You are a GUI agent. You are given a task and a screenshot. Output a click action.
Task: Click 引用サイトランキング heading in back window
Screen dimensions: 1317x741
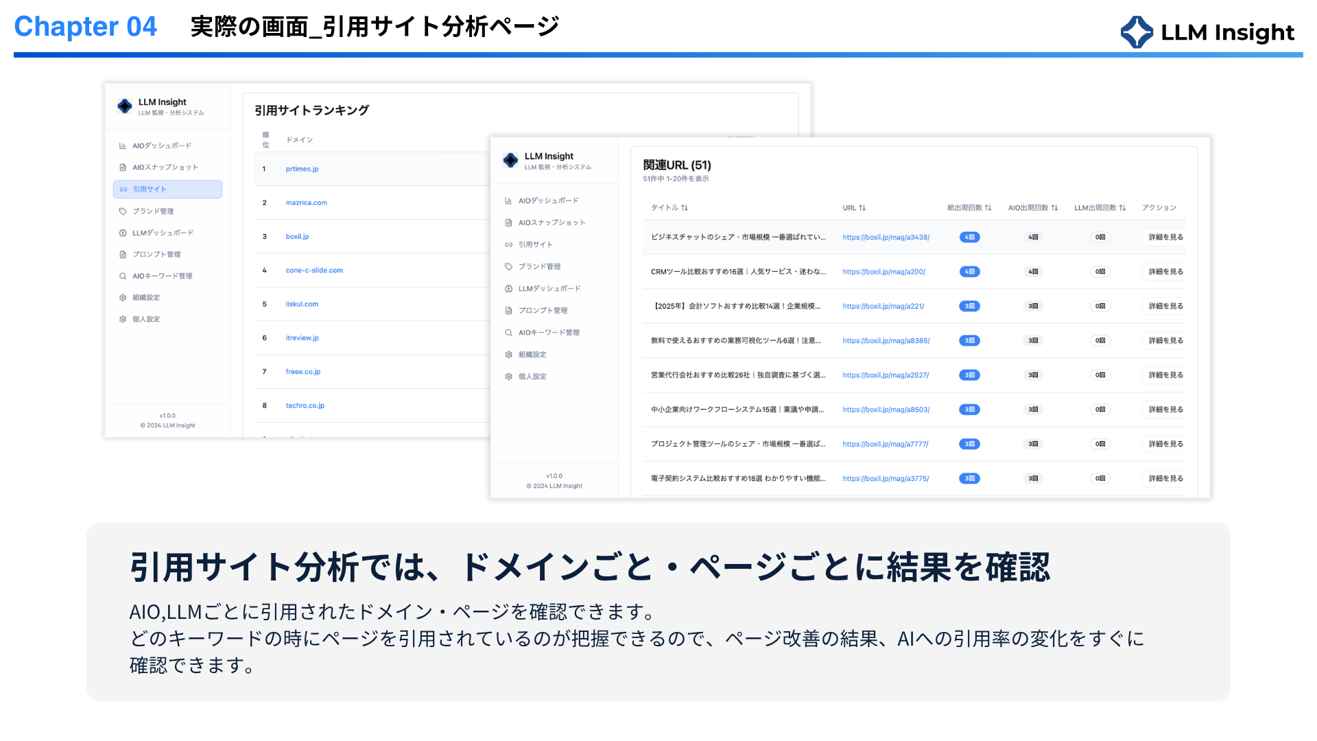point(311,110)
